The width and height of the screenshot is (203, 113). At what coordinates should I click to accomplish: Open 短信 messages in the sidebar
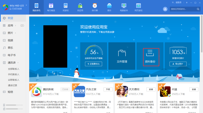[10, 92]
